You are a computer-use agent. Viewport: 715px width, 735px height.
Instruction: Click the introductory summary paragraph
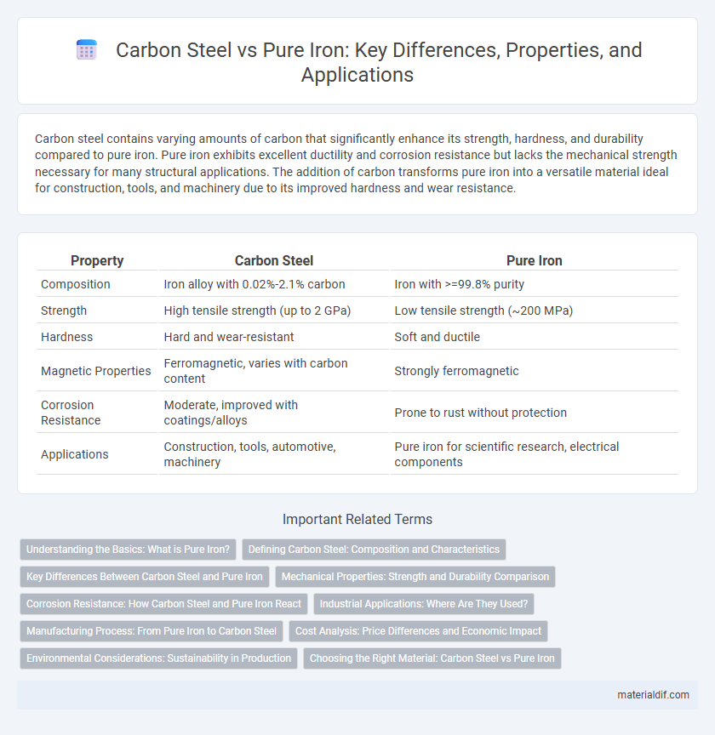(356, 163)
